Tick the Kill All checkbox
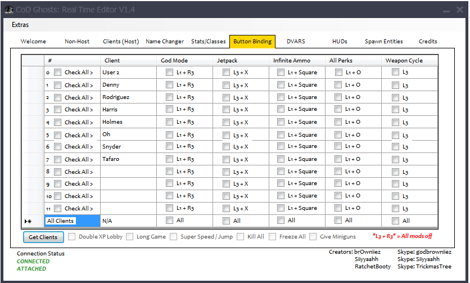Image resolution: width=470 pixels, height=283 pixels. coord(241,236)
